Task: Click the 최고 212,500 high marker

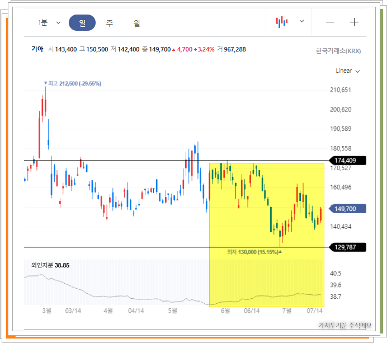Action: 73,83
